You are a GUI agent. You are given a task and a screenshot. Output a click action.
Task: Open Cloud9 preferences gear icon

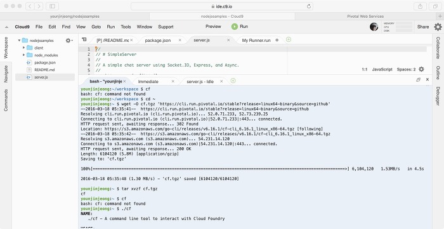[438, 27]
